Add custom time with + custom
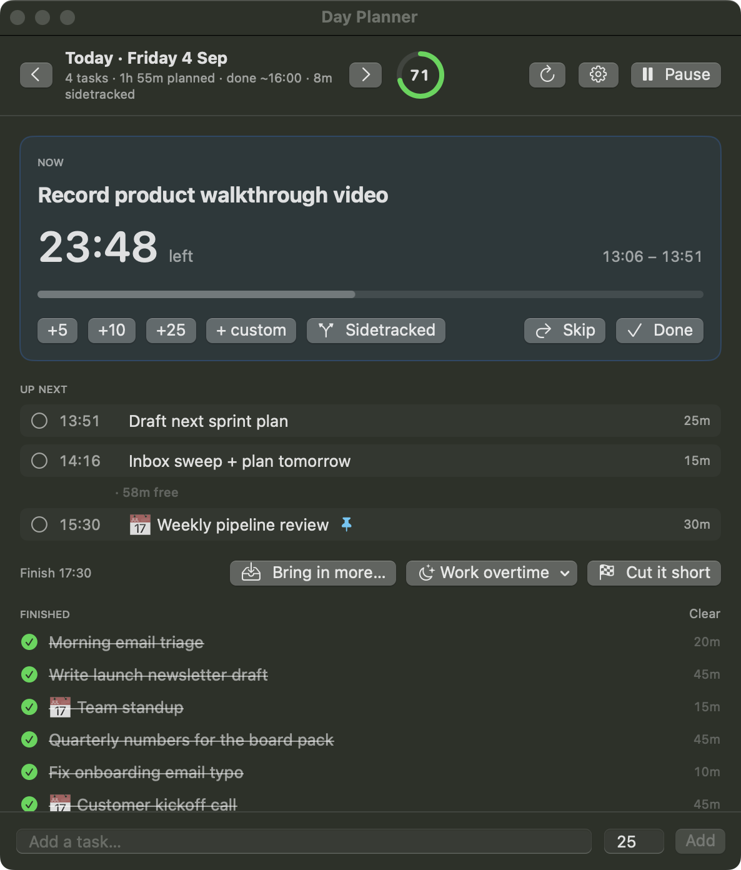This screenshot has height=870, width=741. 251,331
